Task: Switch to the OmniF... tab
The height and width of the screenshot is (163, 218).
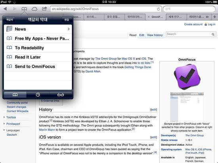Action: [x=156, y=17]
